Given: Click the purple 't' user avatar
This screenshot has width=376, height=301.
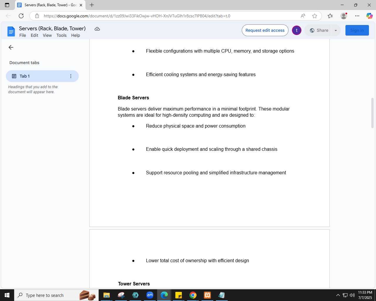Looking at the screenshot, I should (x=297, y=30).
